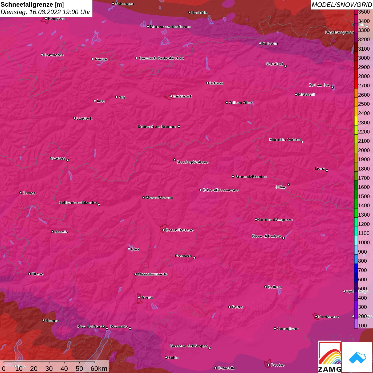This screenshot has width=373, height=373.
Task: Click the Schneefallgrenze [m] title
Action: click(x=32, y=5)
